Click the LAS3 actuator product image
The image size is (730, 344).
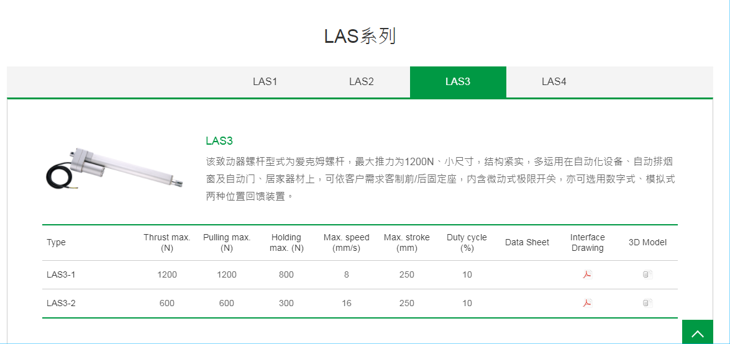point(114,168)
